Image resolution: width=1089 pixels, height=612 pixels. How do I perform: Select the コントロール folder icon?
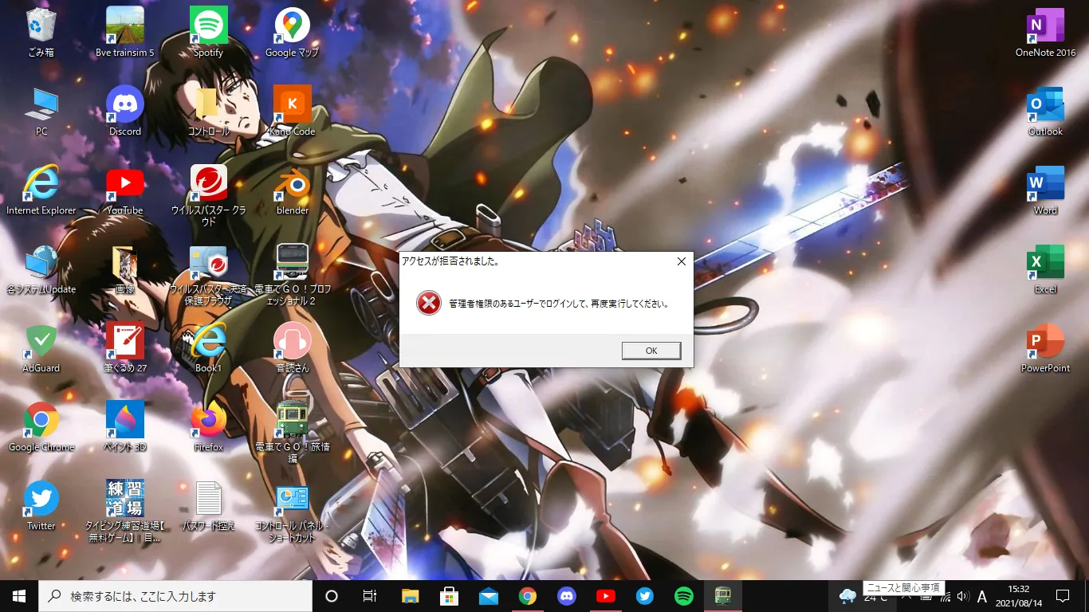coord(209,112)
